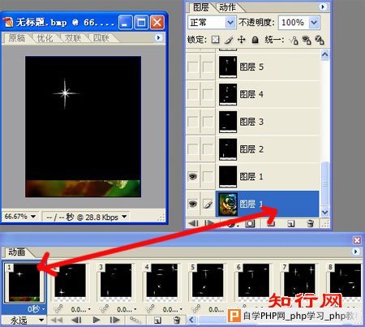Viewport: 365px width, 327px height.
Task: Open the 66.67% zoom level menu
Action: [20, 217]
